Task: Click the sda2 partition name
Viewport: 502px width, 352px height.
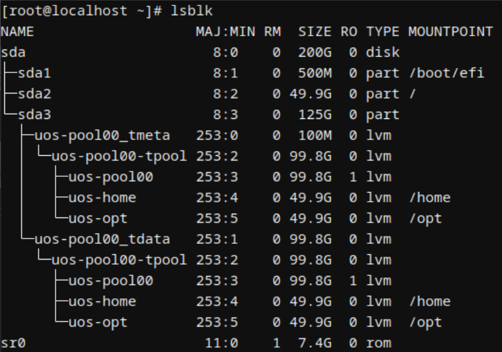Action: (34, 94)
